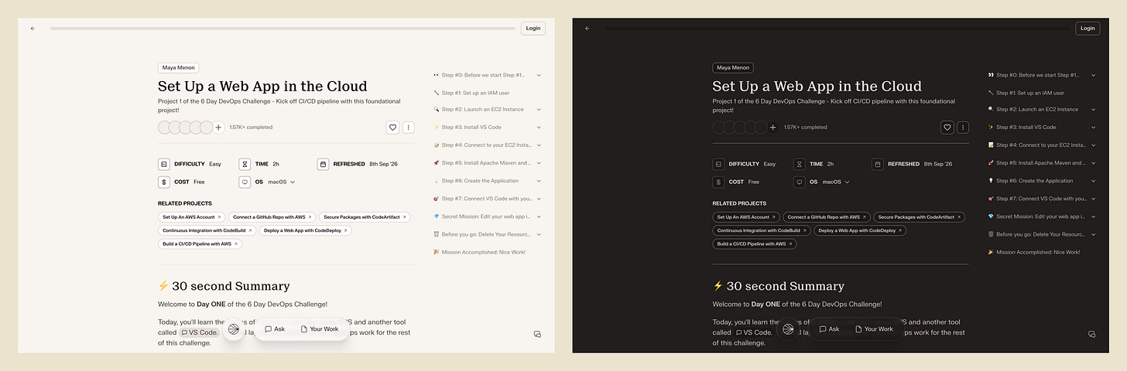Click the dollar Cost icon in dark theme
This screenshot has height=371, width=1127.
[x=718, y=182]
